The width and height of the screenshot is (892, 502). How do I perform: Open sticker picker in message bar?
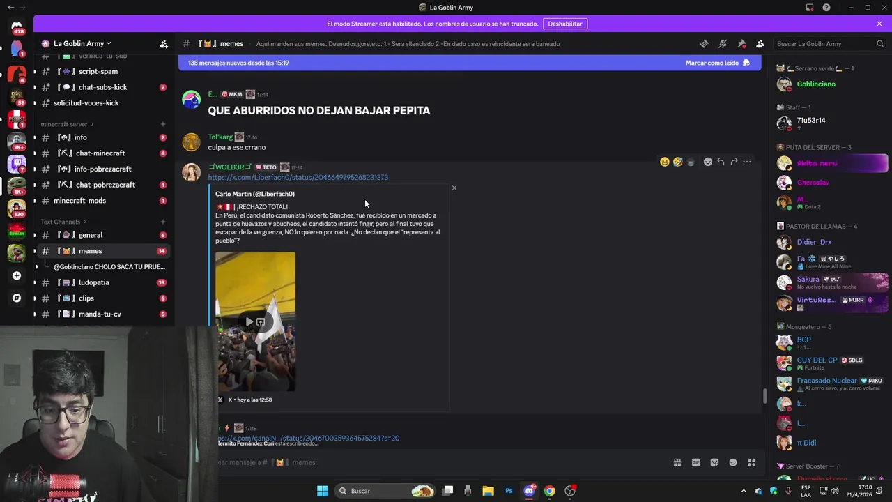click(x=714, y=462)
